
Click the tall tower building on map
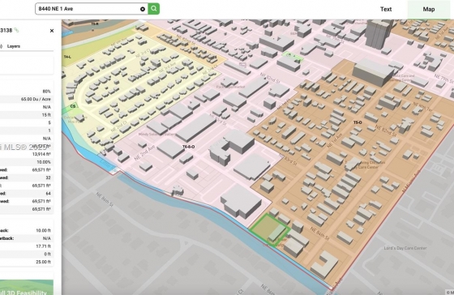[378, 32]
